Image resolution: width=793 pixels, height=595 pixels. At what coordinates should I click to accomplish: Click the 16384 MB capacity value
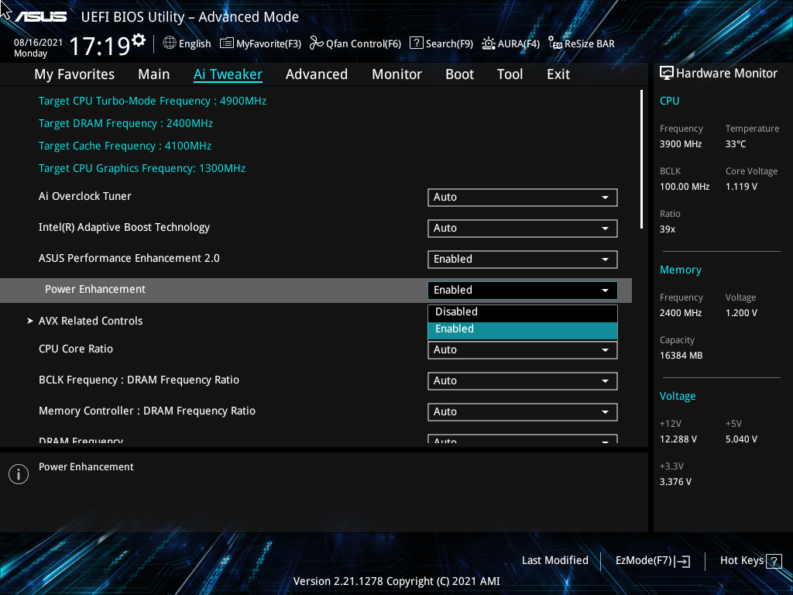(x=681, y=356)
